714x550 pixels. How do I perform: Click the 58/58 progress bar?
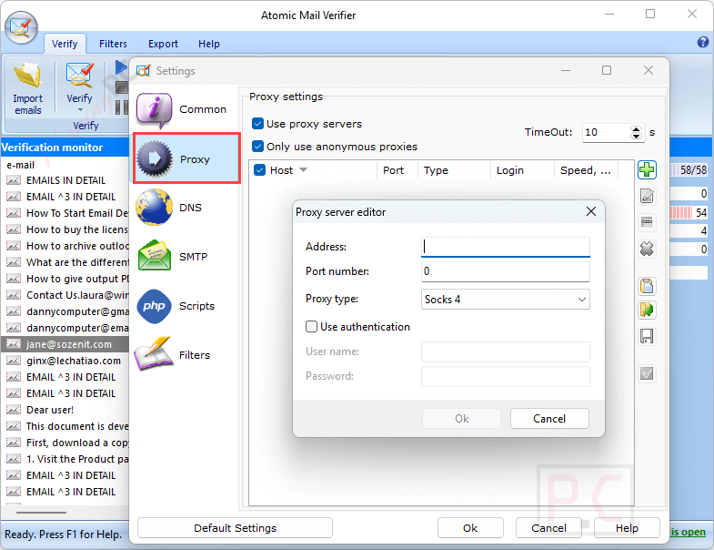689,170
